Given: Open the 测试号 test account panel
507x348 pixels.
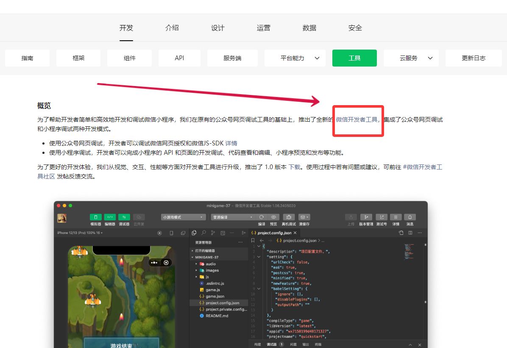Looking at the screenshot, I should [x=382, y=217].
